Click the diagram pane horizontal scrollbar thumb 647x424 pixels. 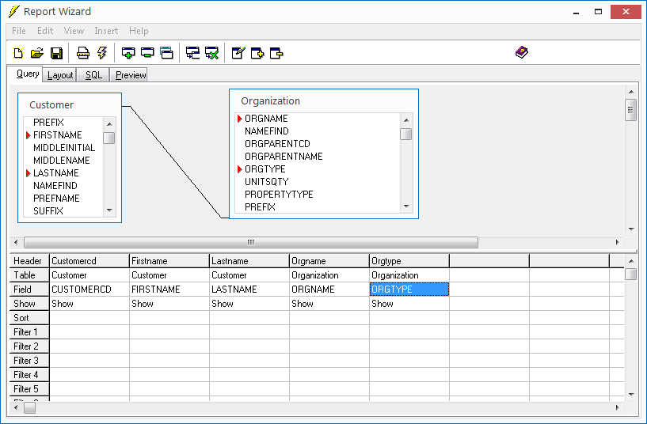pos(251,242)
